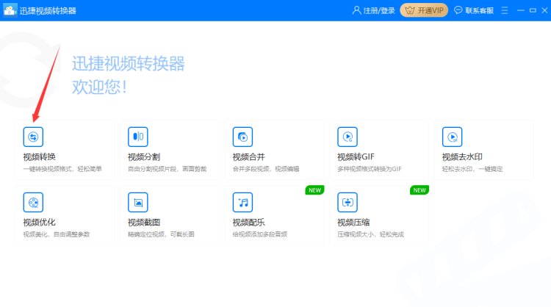
Task: Click the user profile icon beside 注册/登录
Action: coord(356,10)
